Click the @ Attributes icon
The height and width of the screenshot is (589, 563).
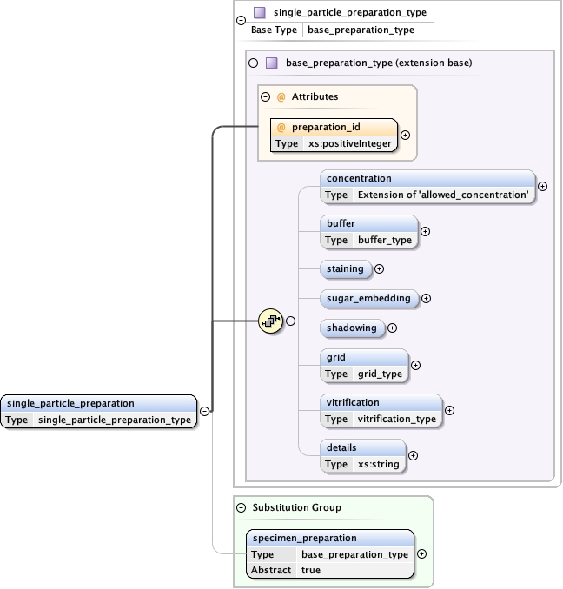click(x=281, y=97)
